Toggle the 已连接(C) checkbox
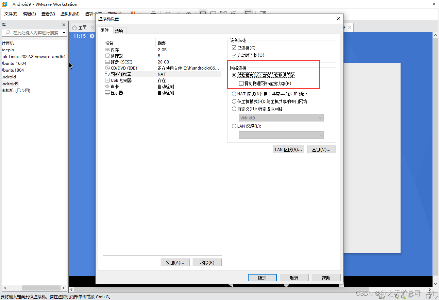Viewport: 439px width, 300px height. (x=234, y=48)
